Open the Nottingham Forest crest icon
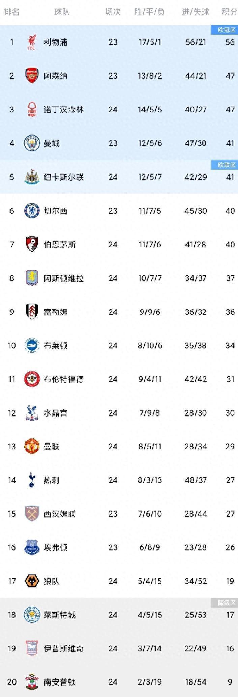Screen dimensions: 238x697 pyautogui.click(x=32, y=109)
